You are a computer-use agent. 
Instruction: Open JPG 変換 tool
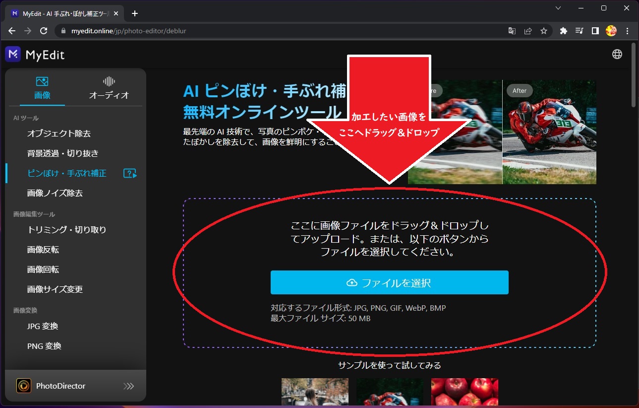coord(43,326)
